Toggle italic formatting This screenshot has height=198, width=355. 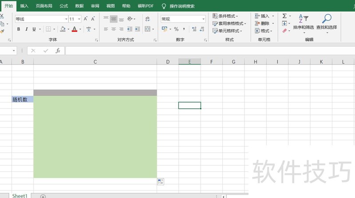pyautogui.click(x=27, y=29)
